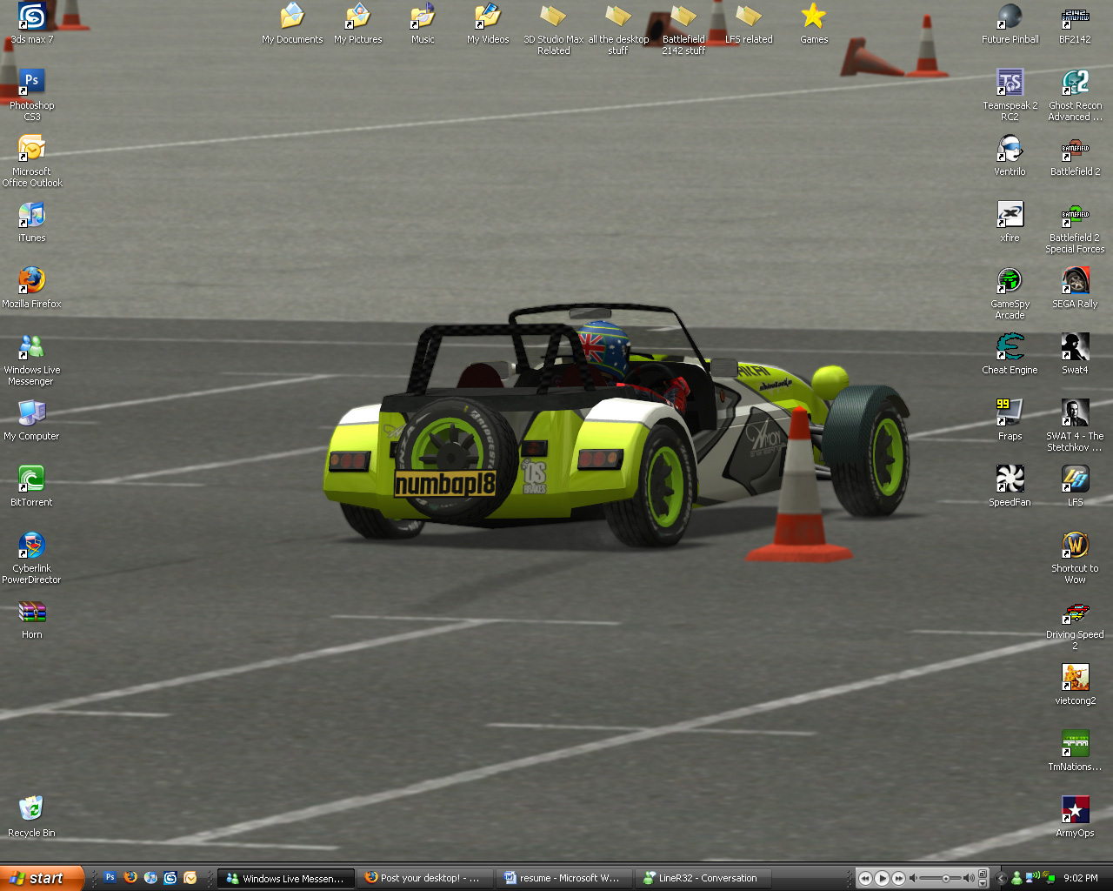Select the Ventrilo desktop shortcut
1113x891 pixels.
coord(1010,156)
